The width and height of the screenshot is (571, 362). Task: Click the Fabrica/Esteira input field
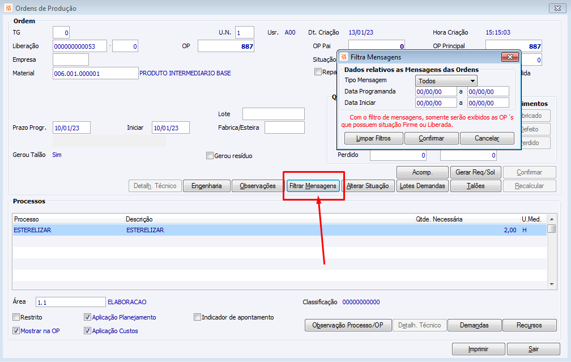tap(284, 128)
